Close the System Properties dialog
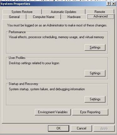The height and width of the screenshot is (135, 117). coord(114,4)
